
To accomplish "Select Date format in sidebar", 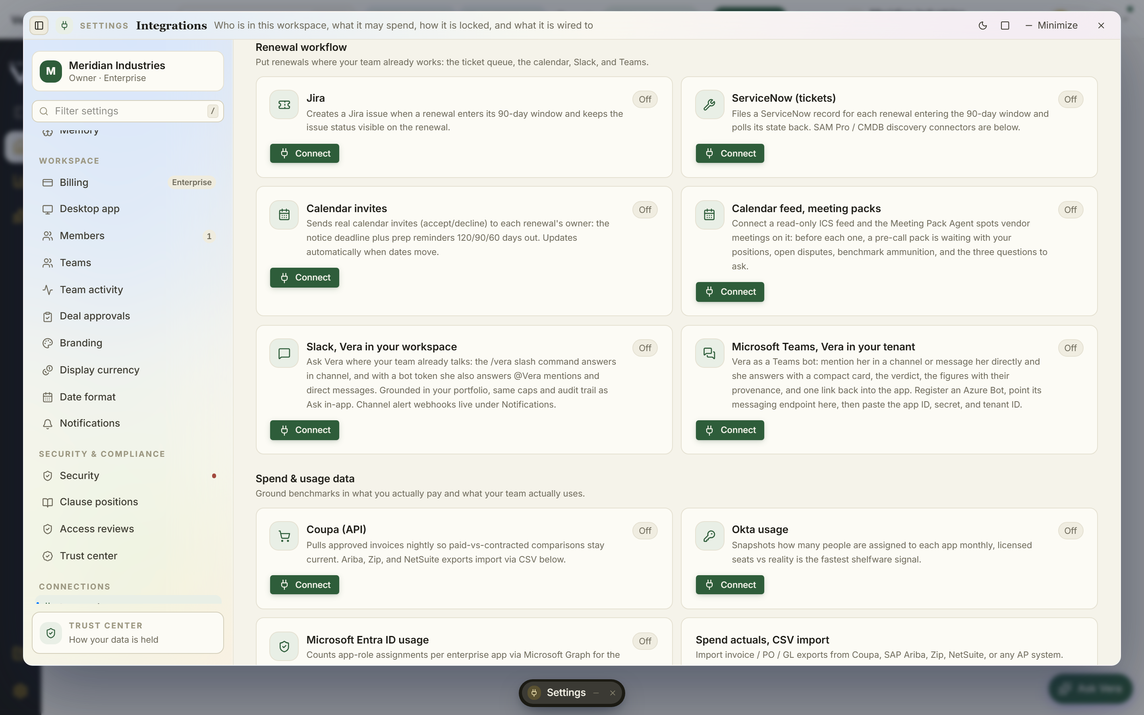I will [x=128, y=397].
